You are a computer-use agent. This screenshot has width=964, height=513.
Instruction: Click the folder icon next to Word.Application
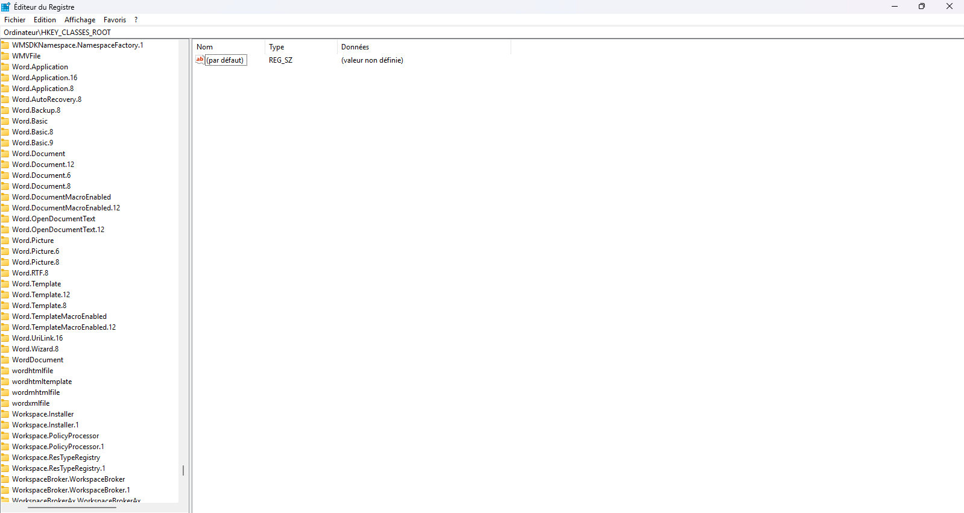click(5, 67)
